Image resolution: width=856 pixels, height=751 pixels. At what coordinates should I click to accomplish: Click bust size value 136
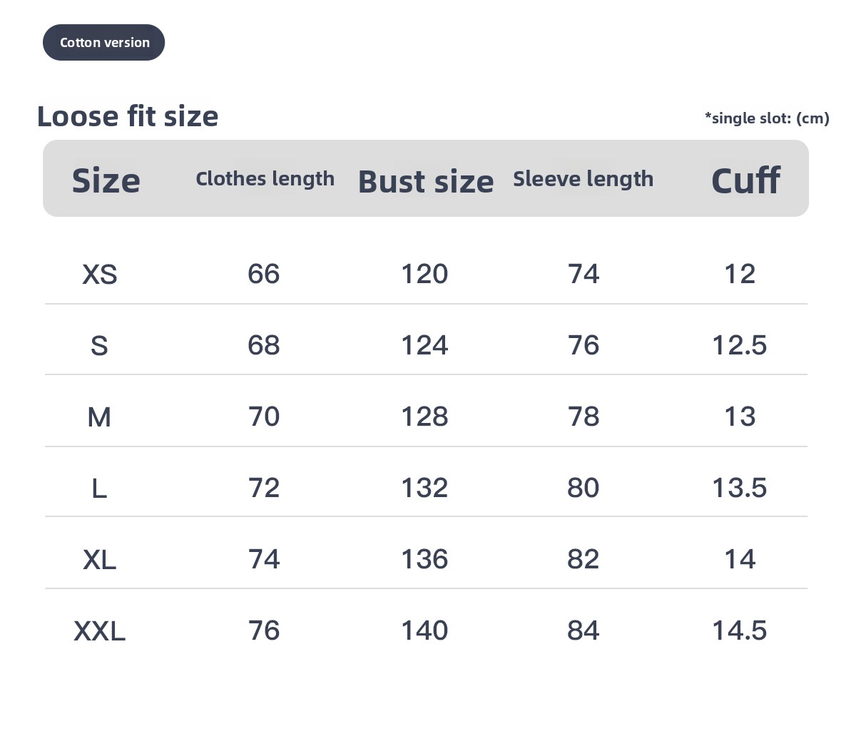point(424,559)
